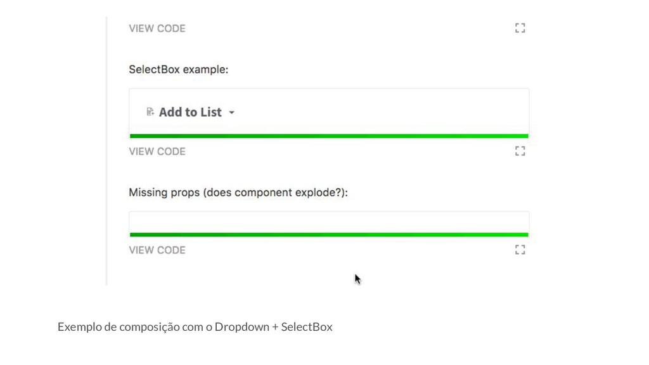Expand the top example to fullscreen

[520, 28]
